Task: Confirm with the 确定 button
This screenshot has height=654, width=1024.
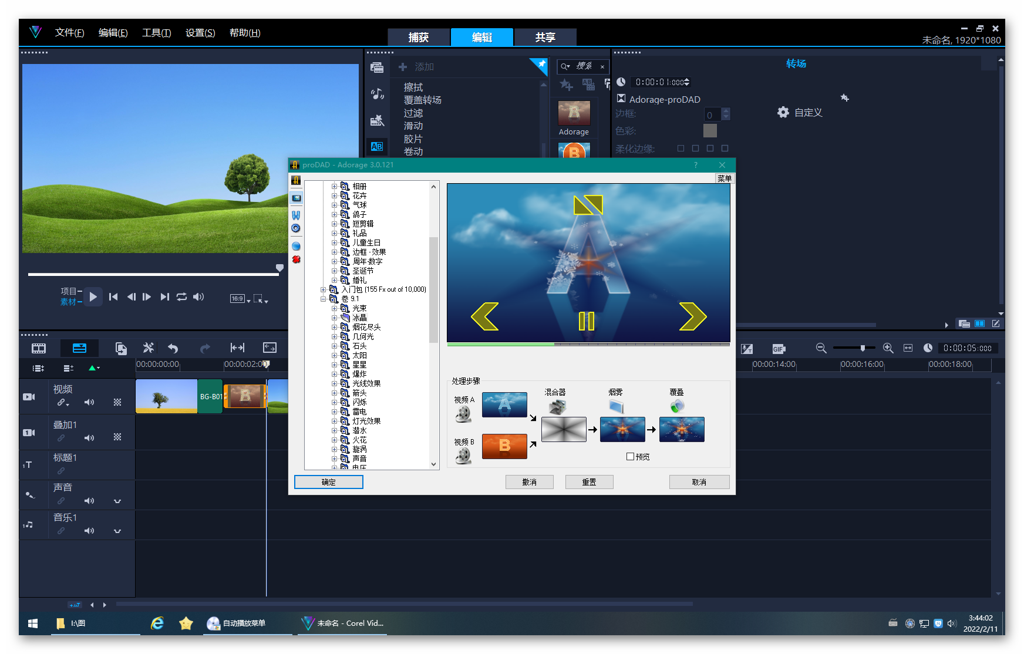Action: click(329, 482)
